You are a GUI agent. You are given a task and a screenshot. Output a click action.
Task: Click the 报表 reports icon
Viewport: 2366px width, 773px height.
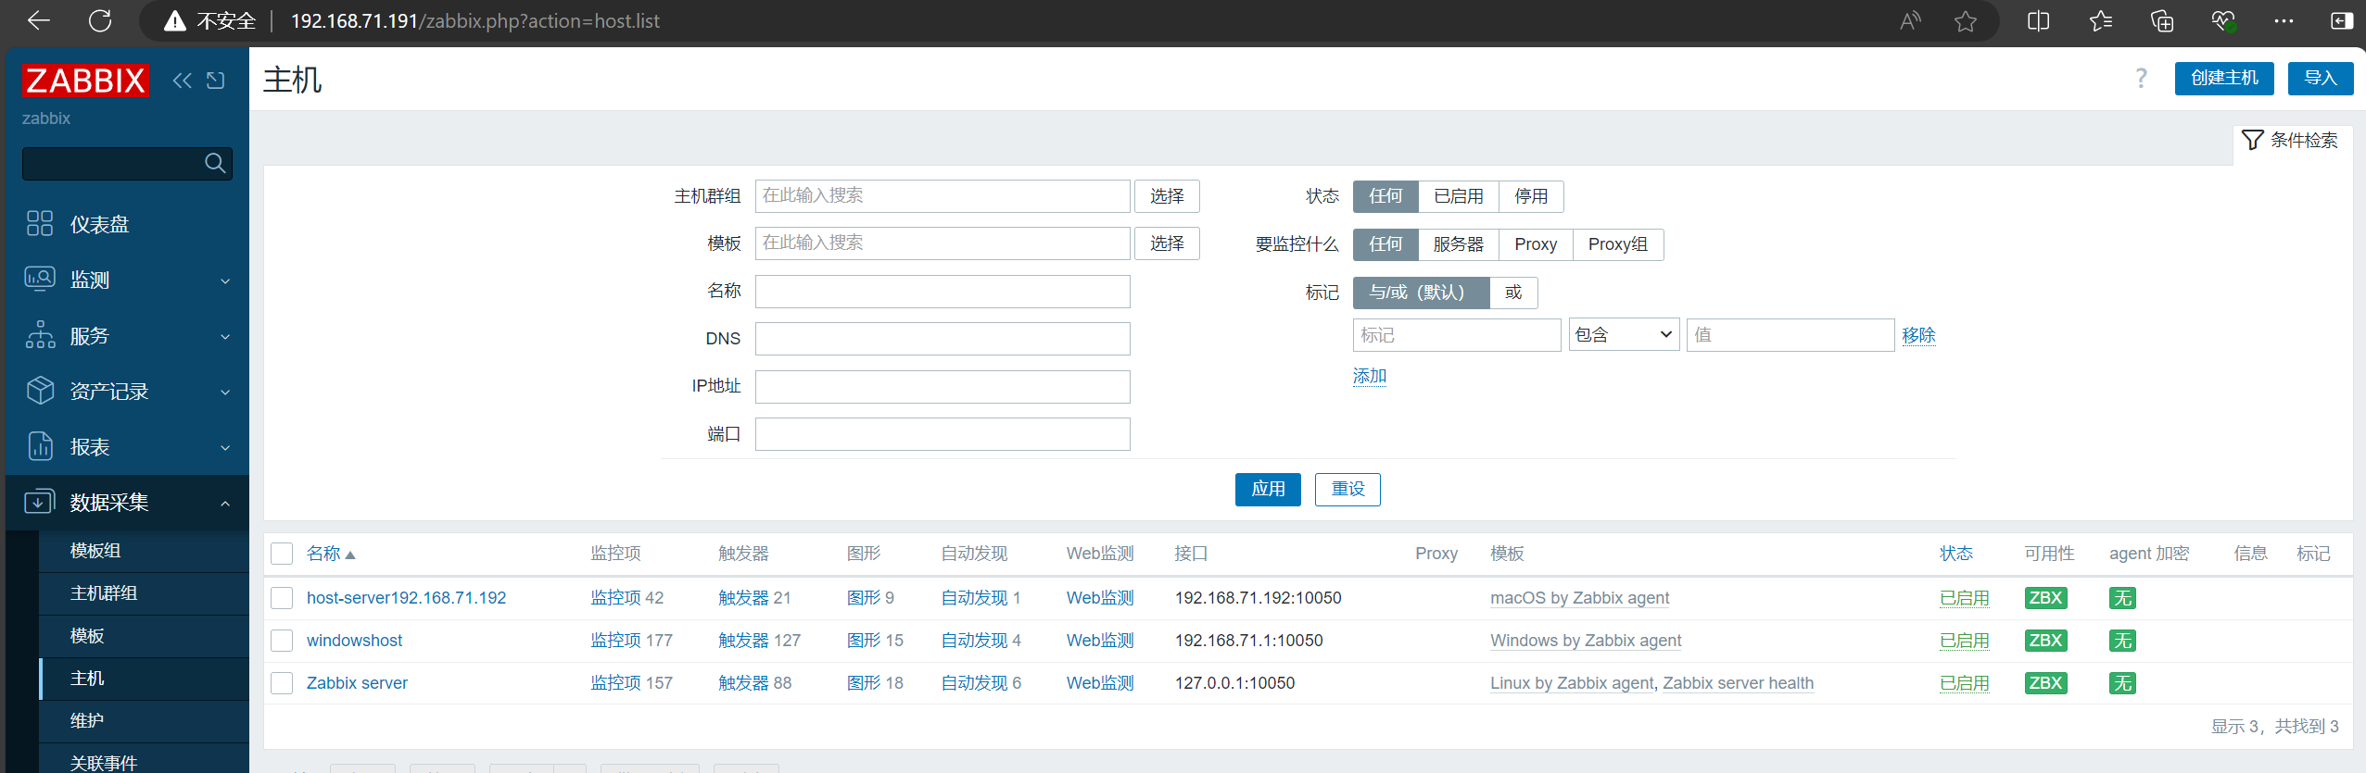coord(40,446)
